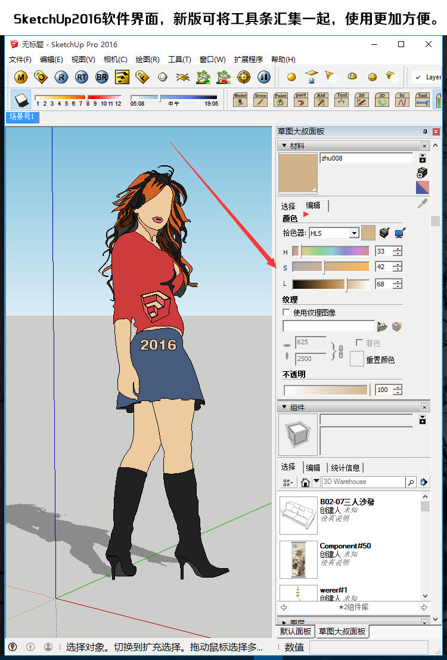Click the 重置颜色 reset color swatch
Viewport: 447px width, 660px height.
(x=357, y=359)
